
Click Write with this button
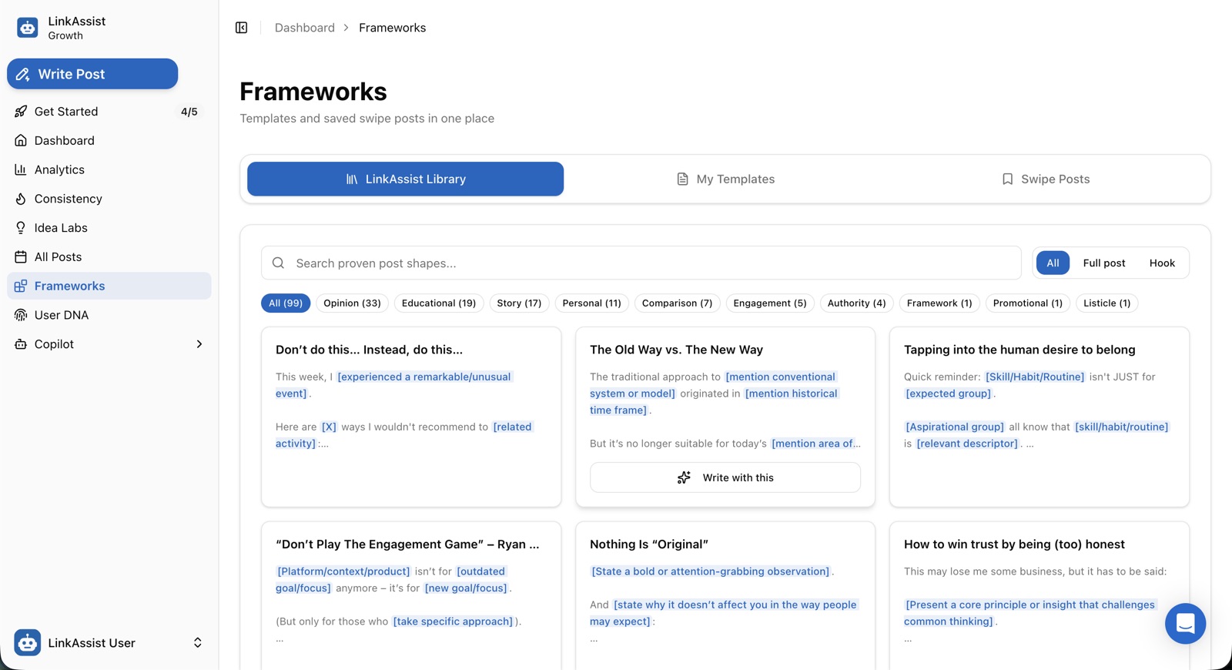point(725,477)
